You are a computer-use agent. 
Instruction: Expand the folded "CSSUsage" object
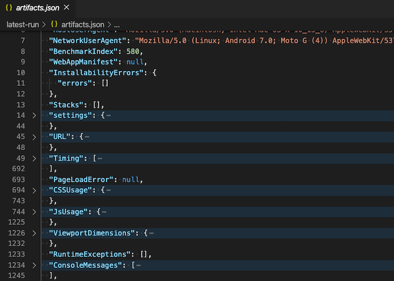click(34, 191)
